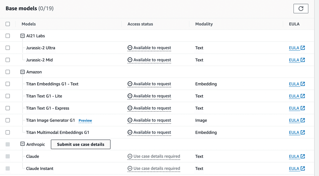Check the Titan Image Generator G1 checkbox
This screenshot has width=319, height=176.
8,120
